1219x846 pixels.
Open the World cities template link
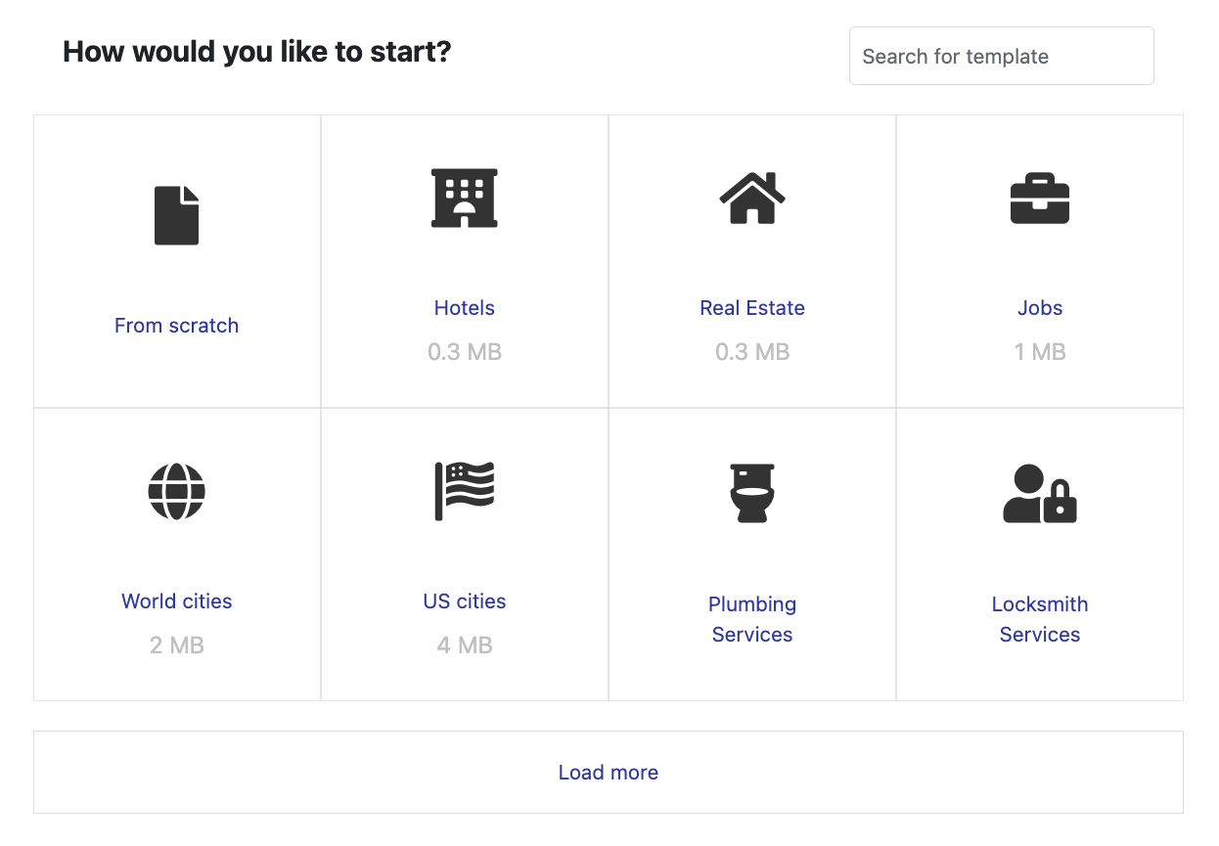click(177, 601)
